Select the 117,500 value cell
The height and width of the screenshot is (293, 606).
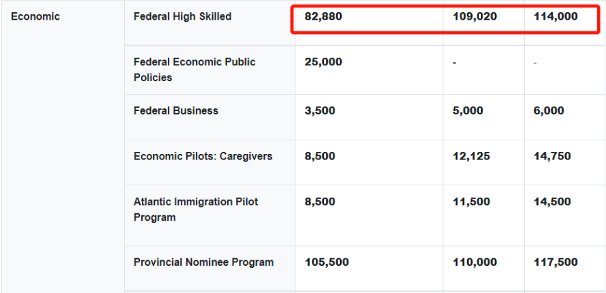[x=555, y=262]
